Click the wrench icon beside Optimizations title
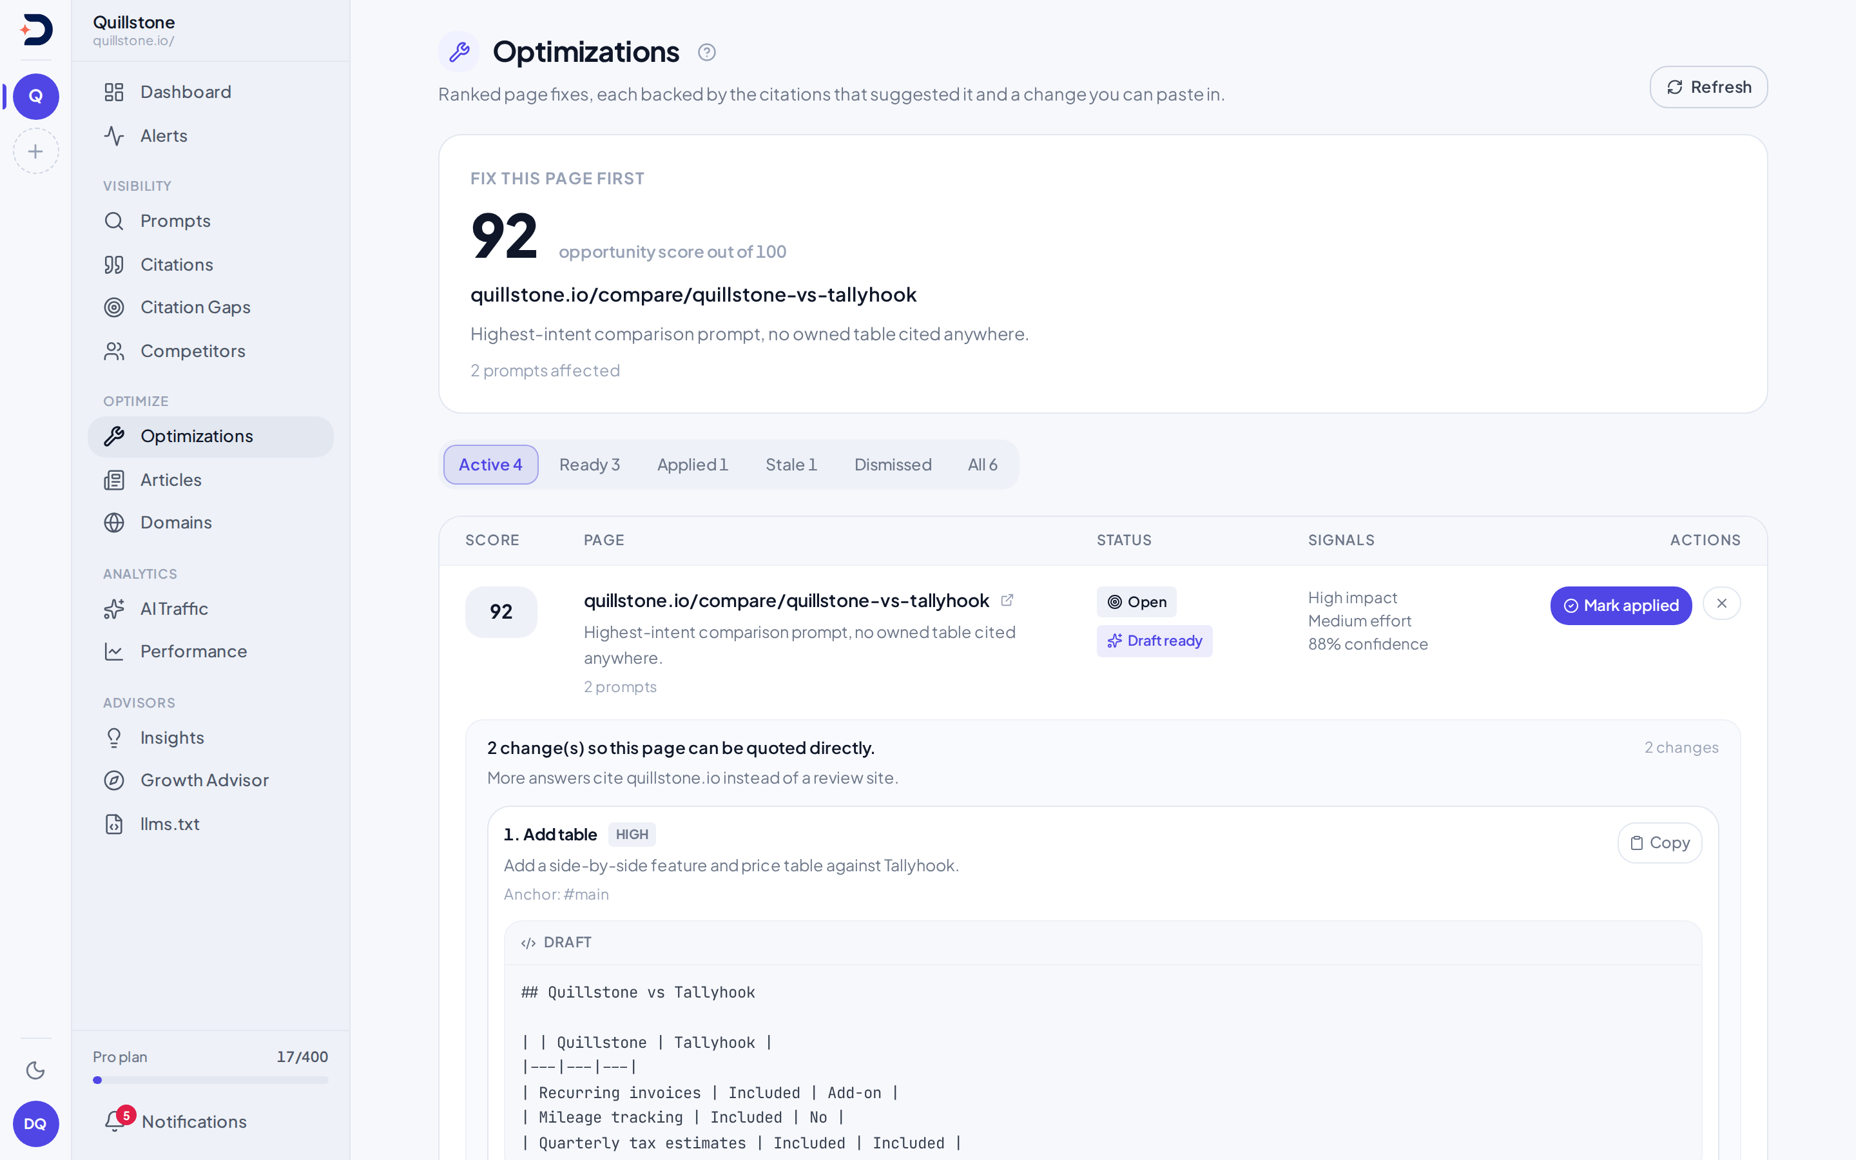Screen dimensions: 1856x1160 (x=459, y=52)
